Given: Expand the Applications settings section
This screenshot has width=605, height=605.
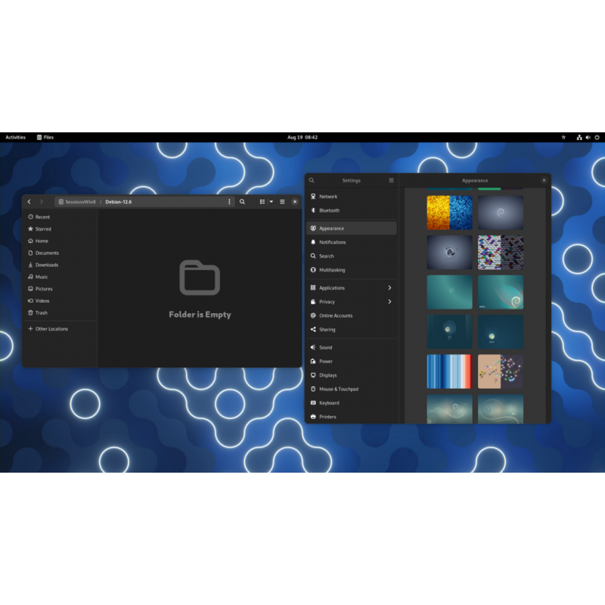Looking at the screenshot, I should (389, 288).
